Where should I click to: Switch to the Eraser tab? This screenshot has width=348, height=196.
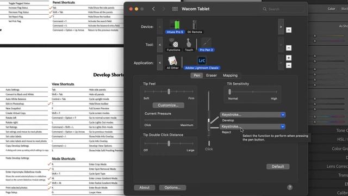click(212, 75)
